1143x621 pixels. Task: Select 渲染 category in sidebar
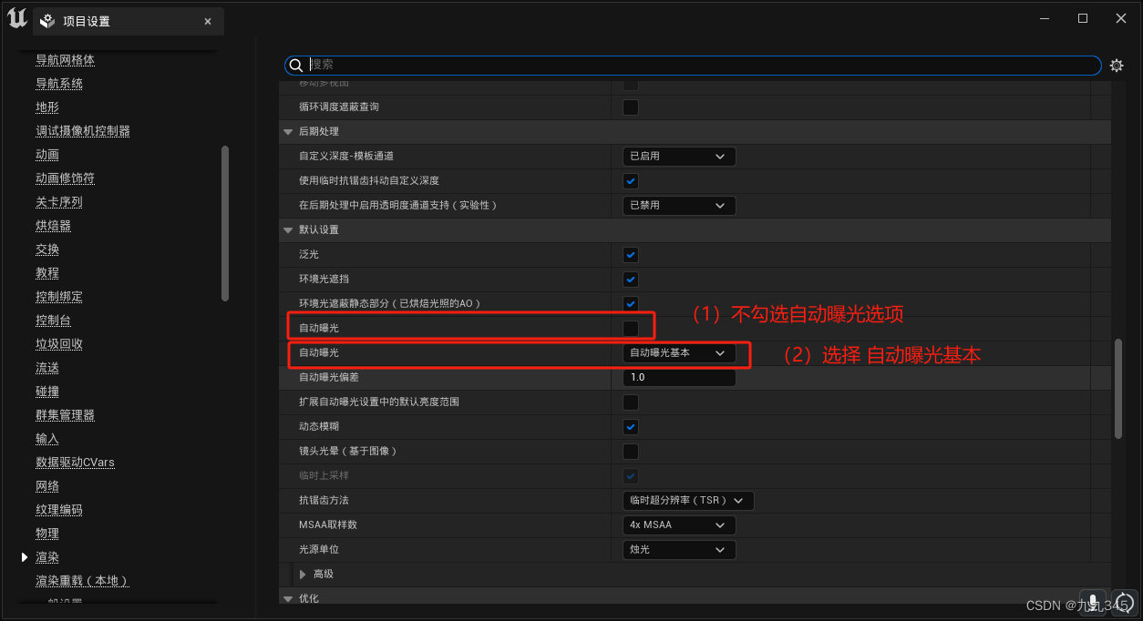[x=47, y=557]
